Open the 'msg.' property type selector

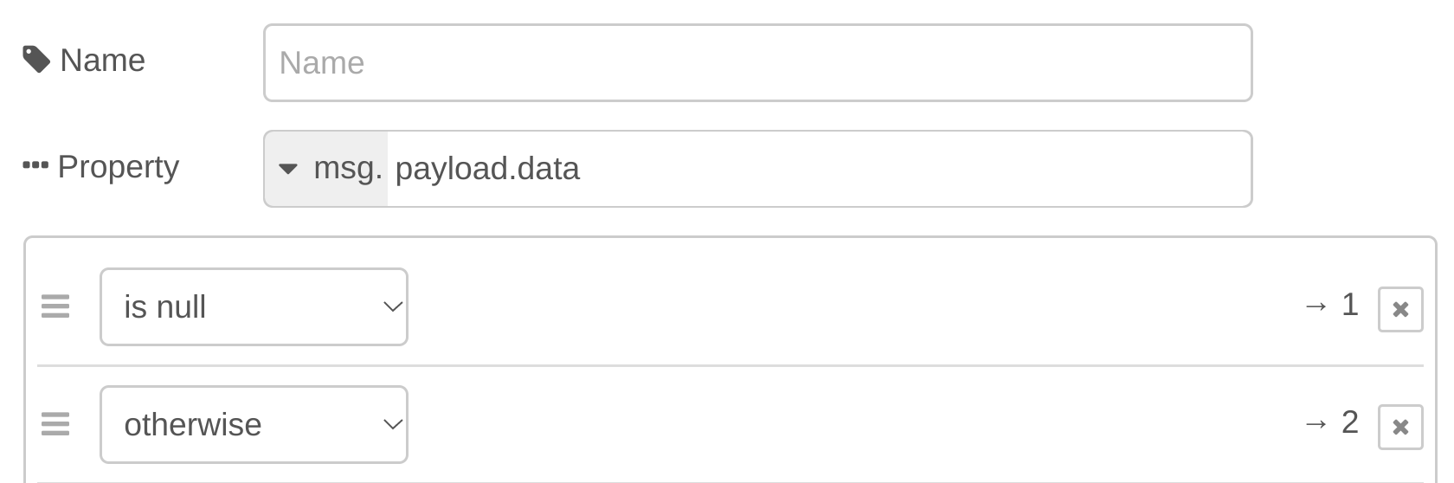click(x=327, y=169)
